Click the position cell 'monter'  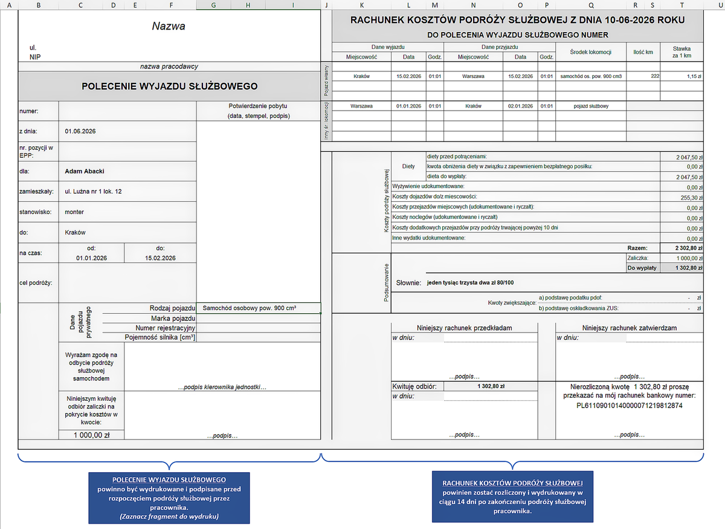pos(127,212)
